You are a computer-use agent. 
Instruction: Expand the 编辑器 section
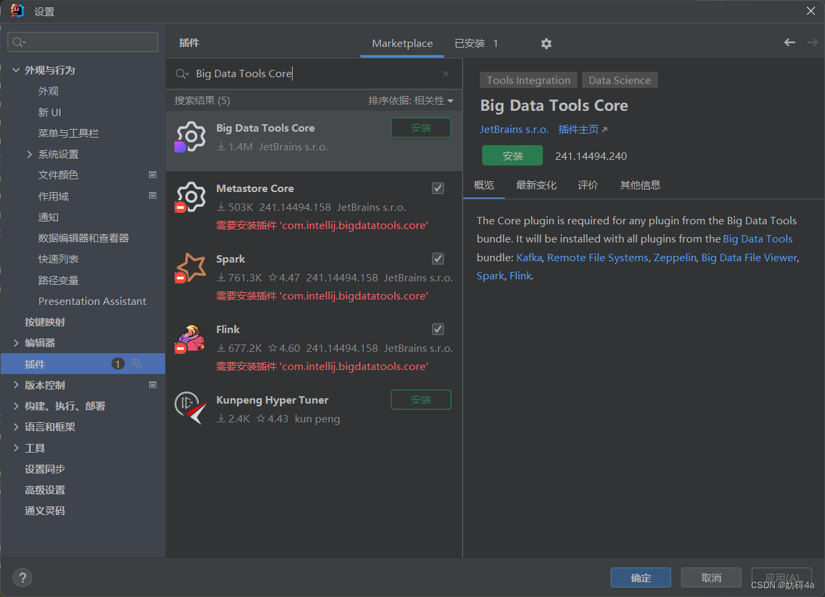click(17, 342)
